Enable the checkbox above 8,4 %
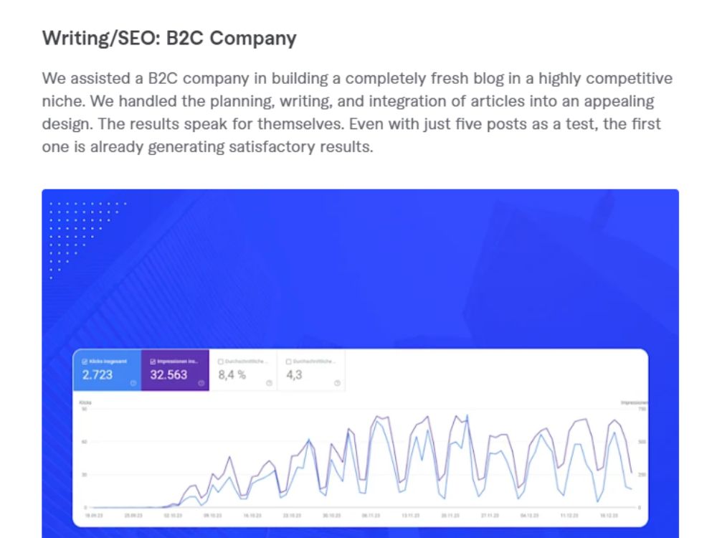The image size is (717, 538). pos(221,362)
